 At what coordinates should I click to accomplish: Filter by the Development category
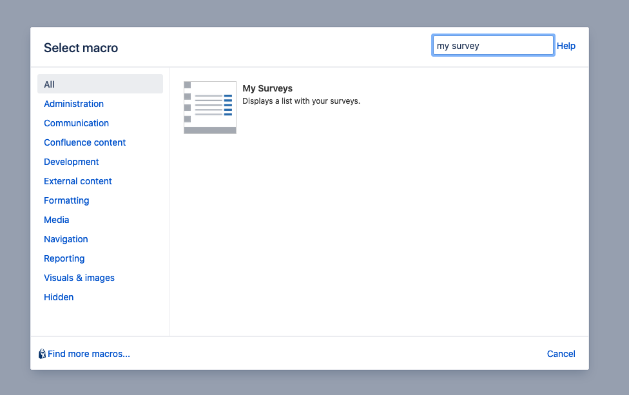72,162
